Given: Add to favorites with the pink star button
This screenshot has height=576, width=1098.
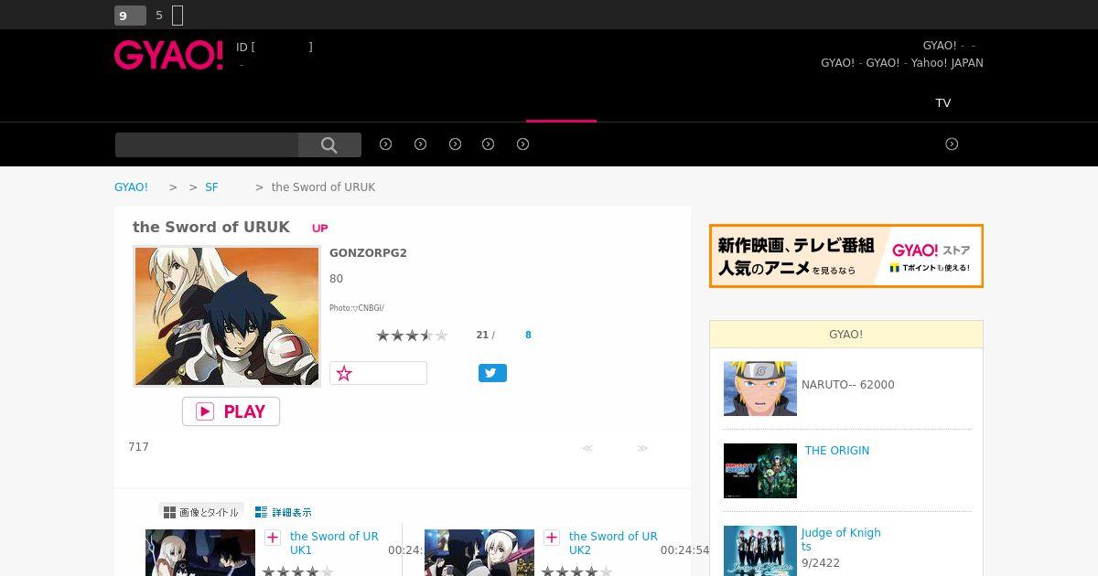Looking at the screenshot, I should 378,373.
